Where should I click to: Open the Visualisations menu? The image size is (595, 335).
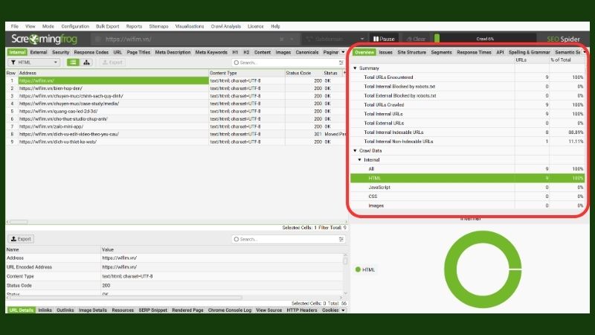(190, 26)
